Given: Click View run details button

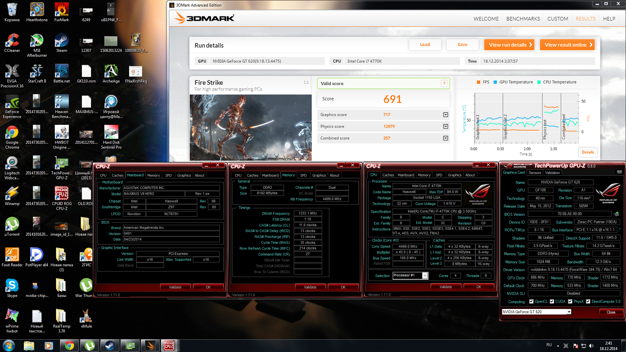Looking at the screenshot, I should pyautogui.click(x=509, y=45).
